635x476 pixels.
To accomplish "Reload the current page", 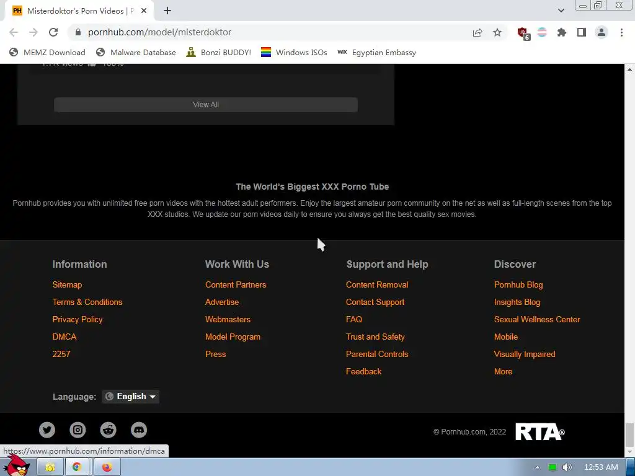I will pos(53,32).
